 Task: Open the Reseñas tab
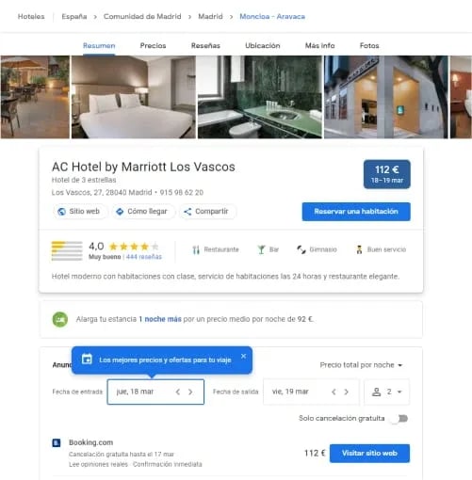pos(205,45)
